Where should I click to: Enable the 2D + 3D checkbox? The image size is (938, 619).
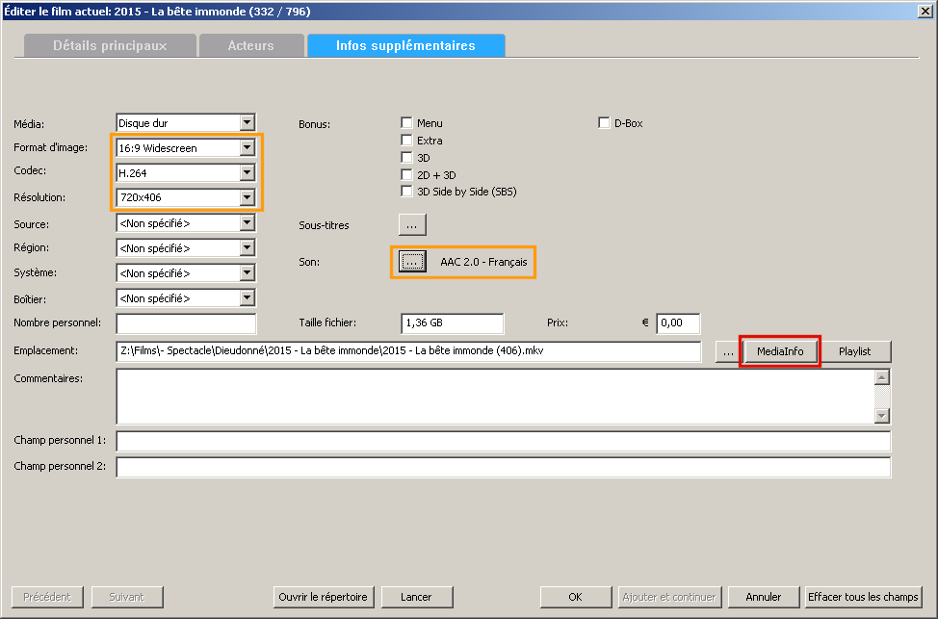pyautogui.click(x=406, y=174)
